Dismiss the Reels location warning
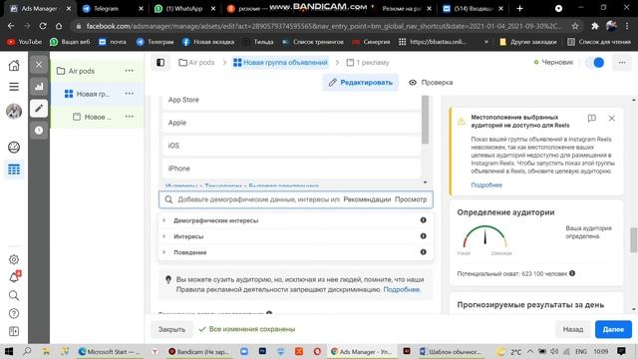Image resolution: width=638 pixels, height=359 pixels. (611, 118)
